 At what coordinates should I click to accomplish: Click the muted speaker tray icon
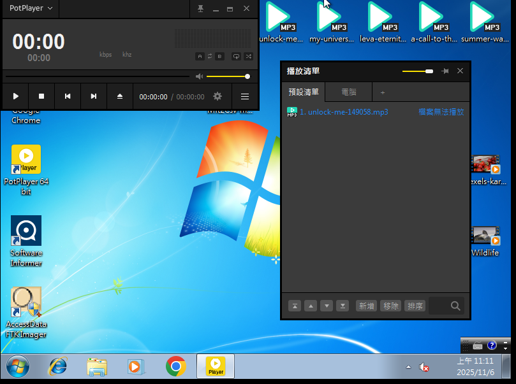424,367
